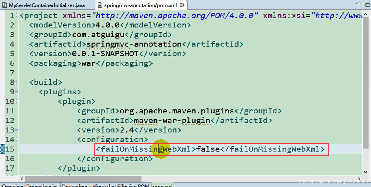Click the opening build tag text
Image resolution: width=371 pixels, height=187 pixels.
pyautogui.click(x=46, y=82)
